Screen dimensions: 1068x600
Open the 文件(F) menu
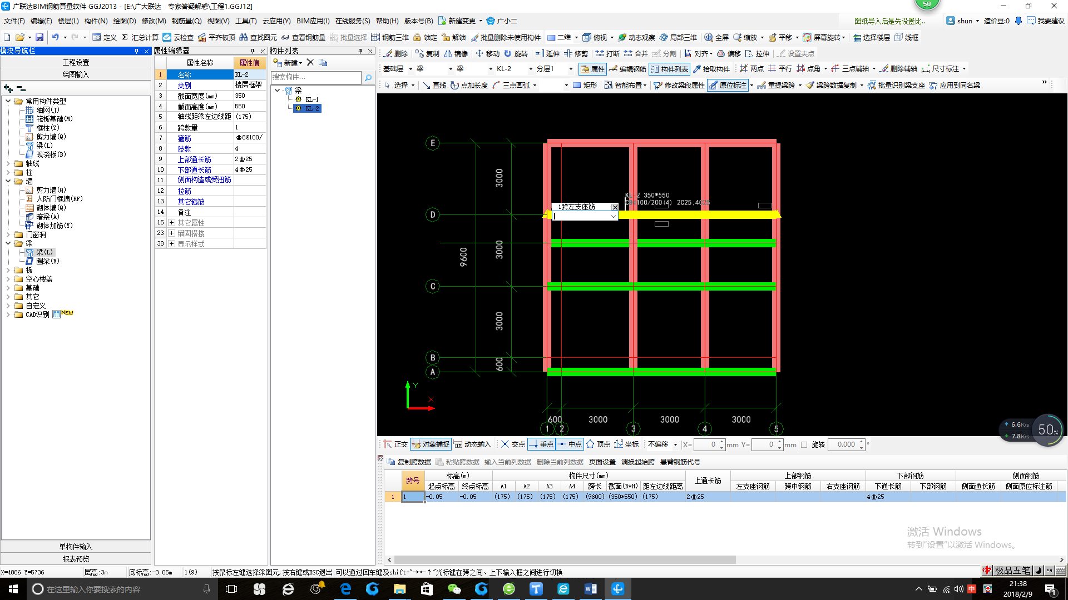click(14, 21)
